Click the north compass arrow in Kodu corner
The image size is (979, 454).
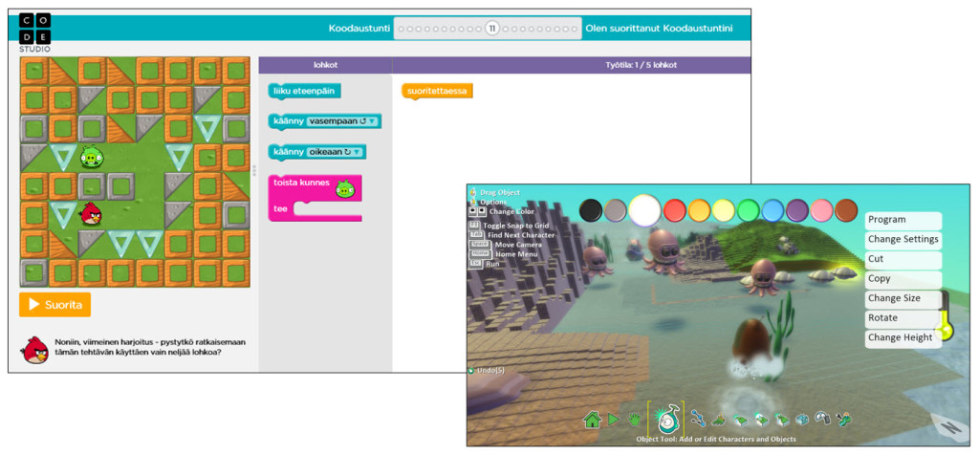pos(949,428)
